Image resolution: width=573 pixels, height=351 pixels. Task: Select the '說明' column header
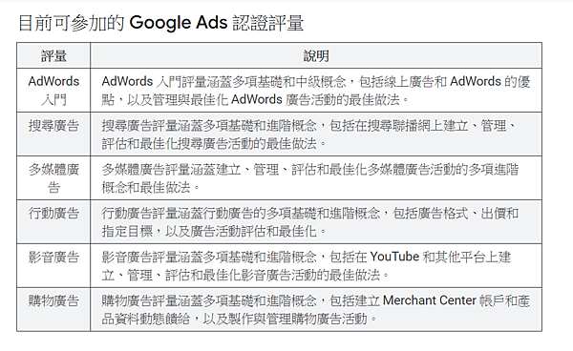[316, 56]
